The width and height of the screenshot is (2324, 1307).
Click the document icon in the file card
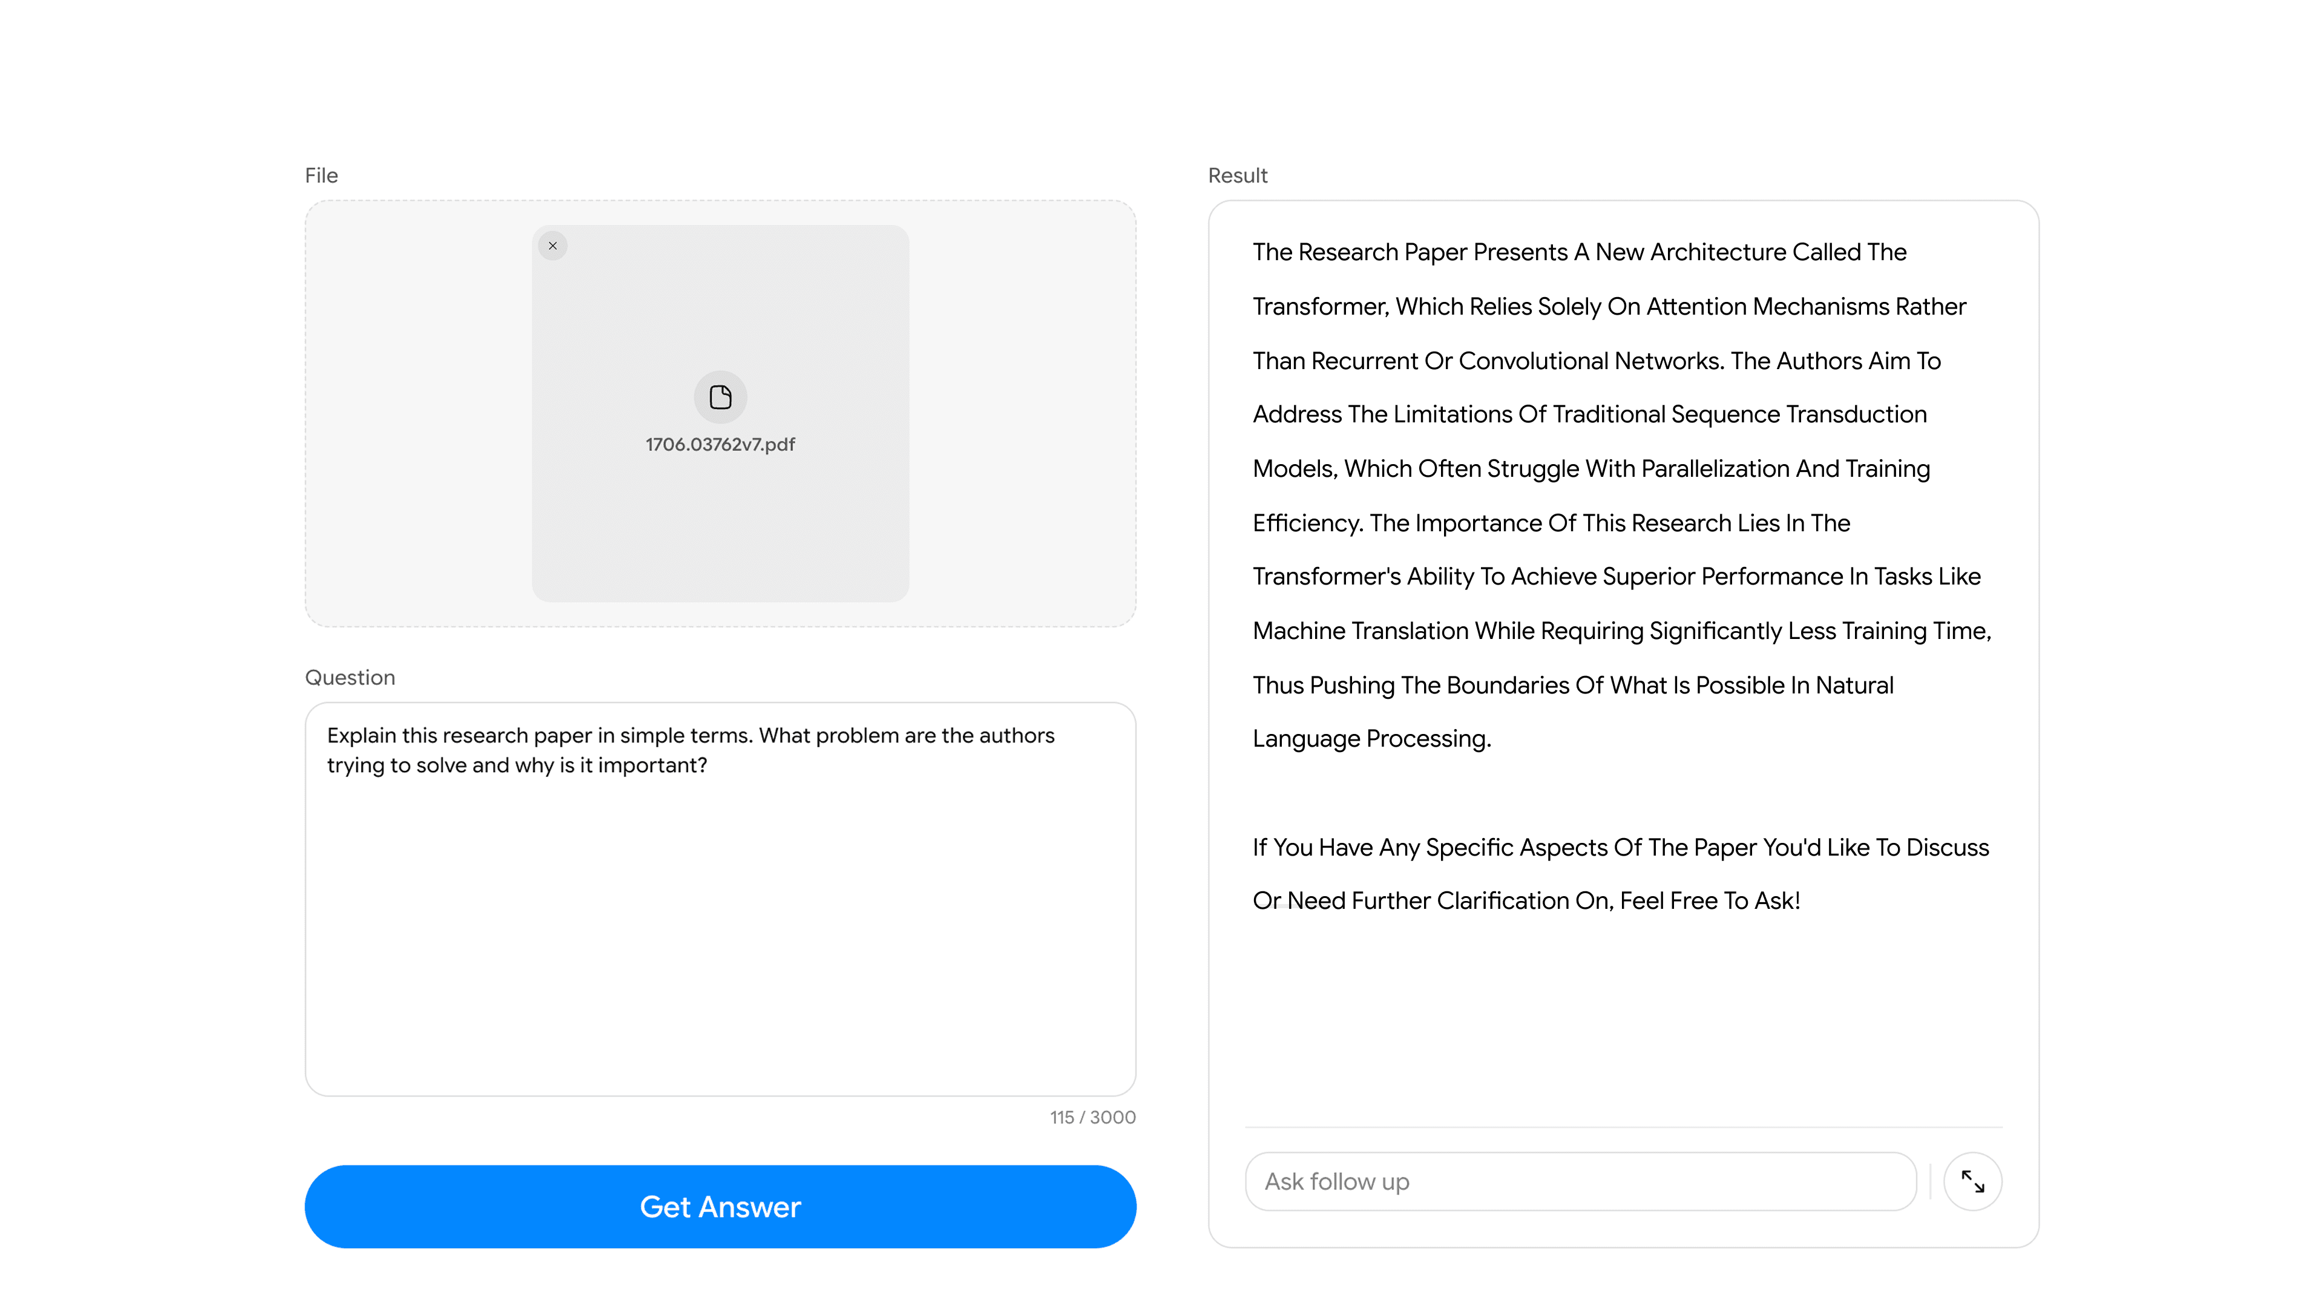[x=720, y=397]
